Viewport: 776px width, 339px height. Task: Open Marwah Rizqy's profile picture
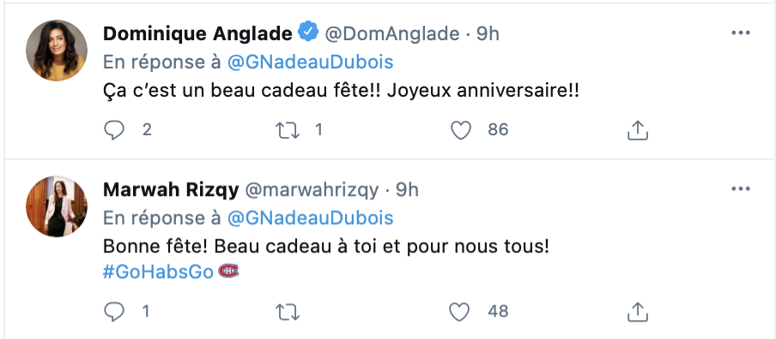click(57, 206)
